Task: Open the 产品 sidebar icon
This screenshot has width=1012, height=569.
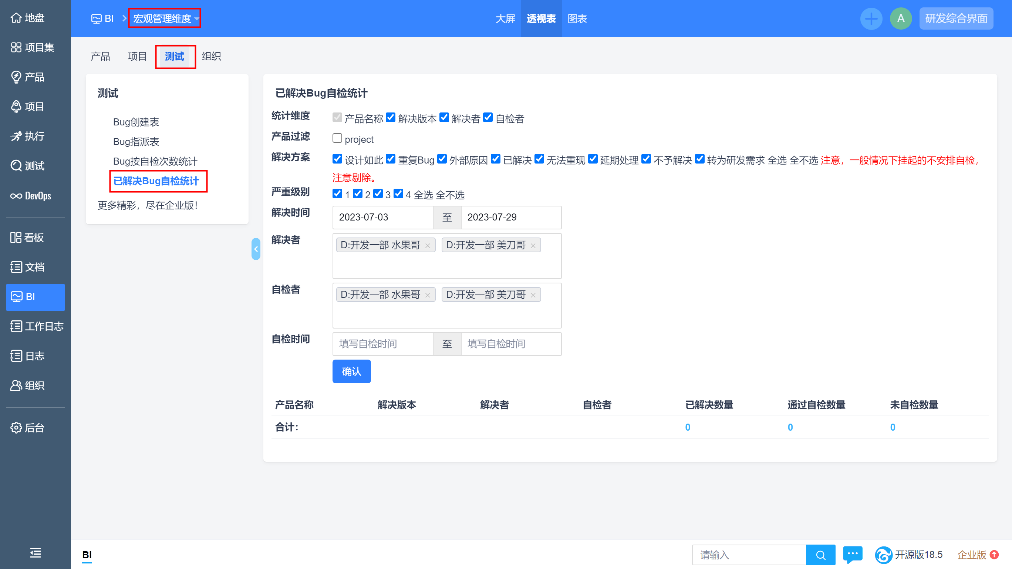Action: 16,77
